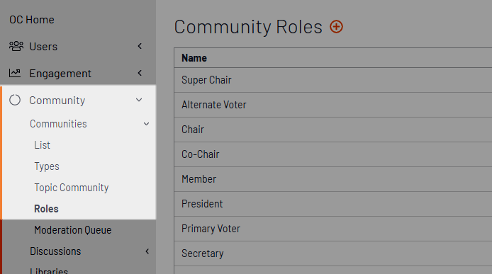Open the Co-Chair role entry
The height and width of the screenshot is (274, 492).
click(333, 154)
